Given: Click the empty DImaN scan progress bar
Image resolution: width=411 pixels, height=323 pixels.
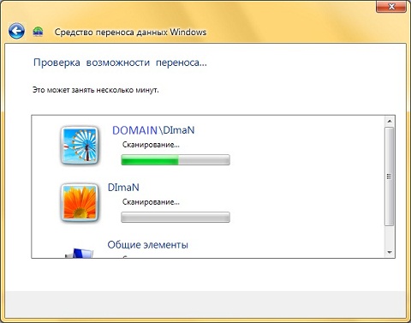Looking at the screenshot, I should click(x=176, y=217).
